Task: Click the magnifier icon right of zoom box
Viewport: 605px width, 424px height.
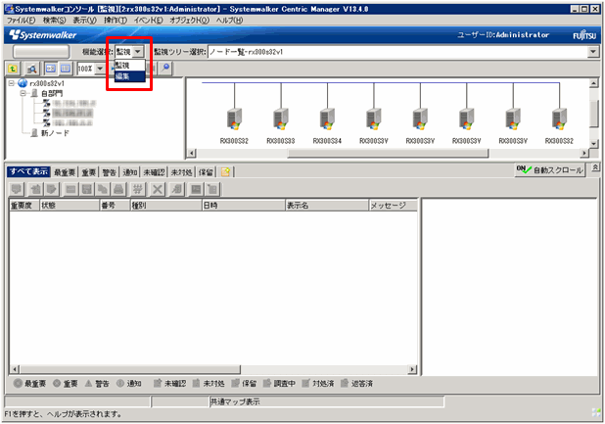Action: (167, 69)
